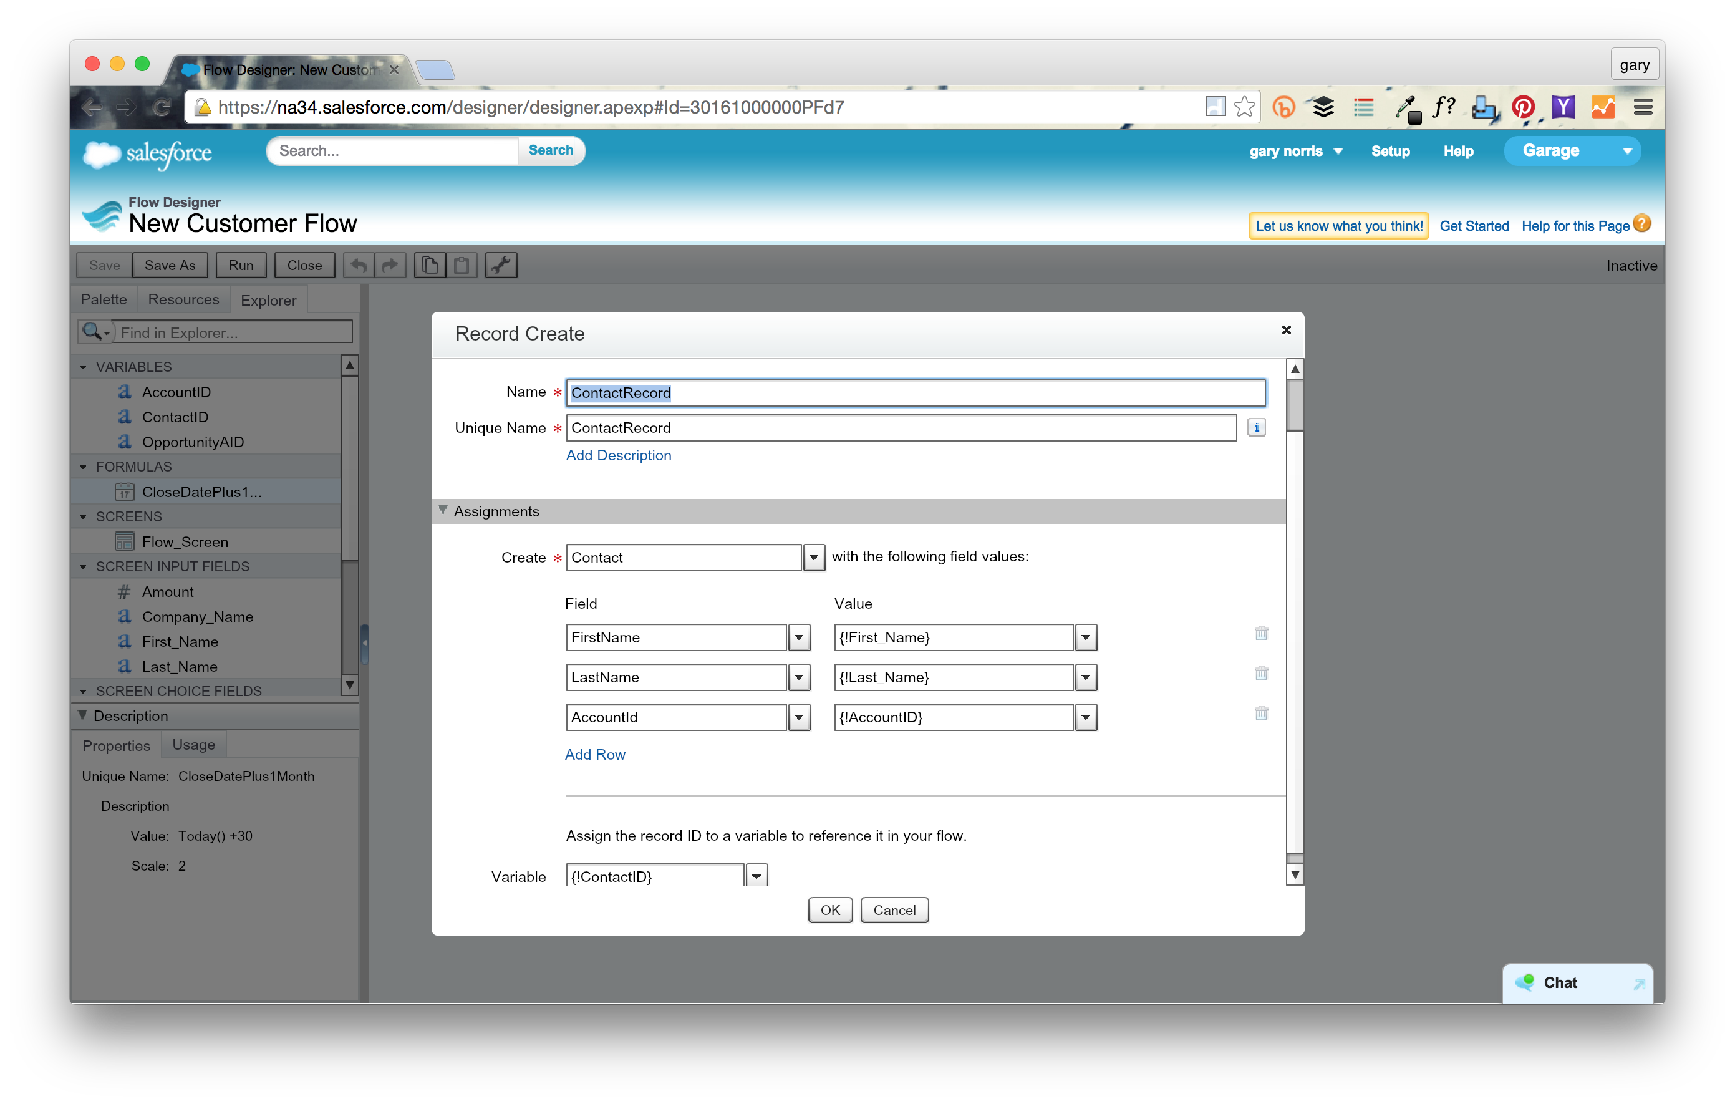The height and width of the screenshot is (1104, 1735).
Task: Open the Usage tab
Action: (193, 744)
